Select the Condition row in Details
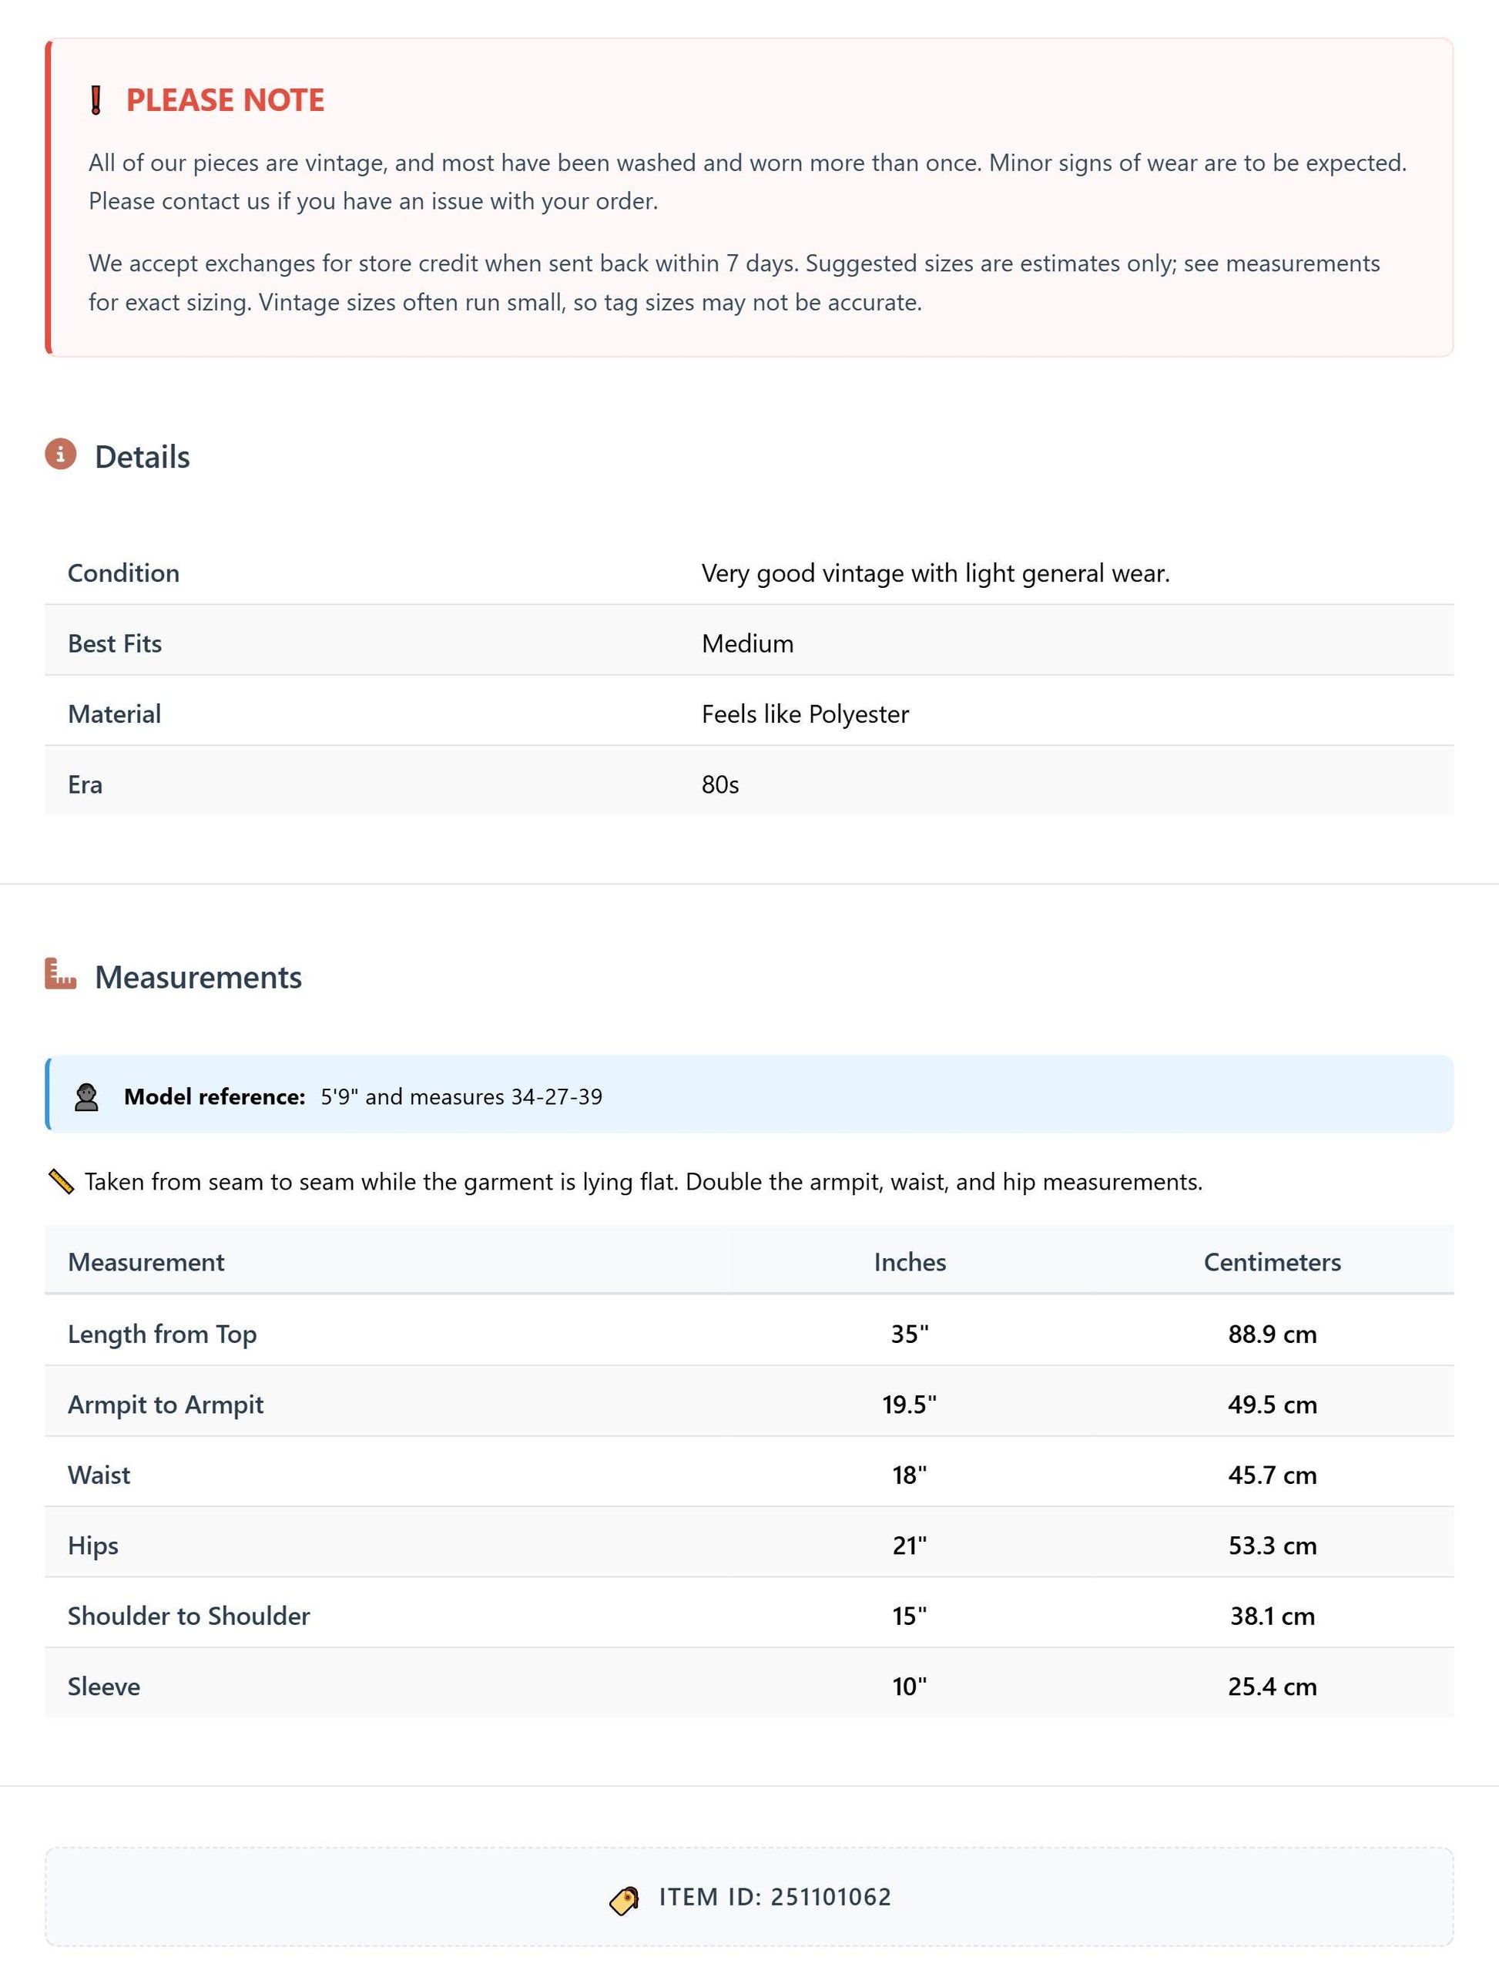This screenshot has height=1984, width=1499. pos(749,573)
